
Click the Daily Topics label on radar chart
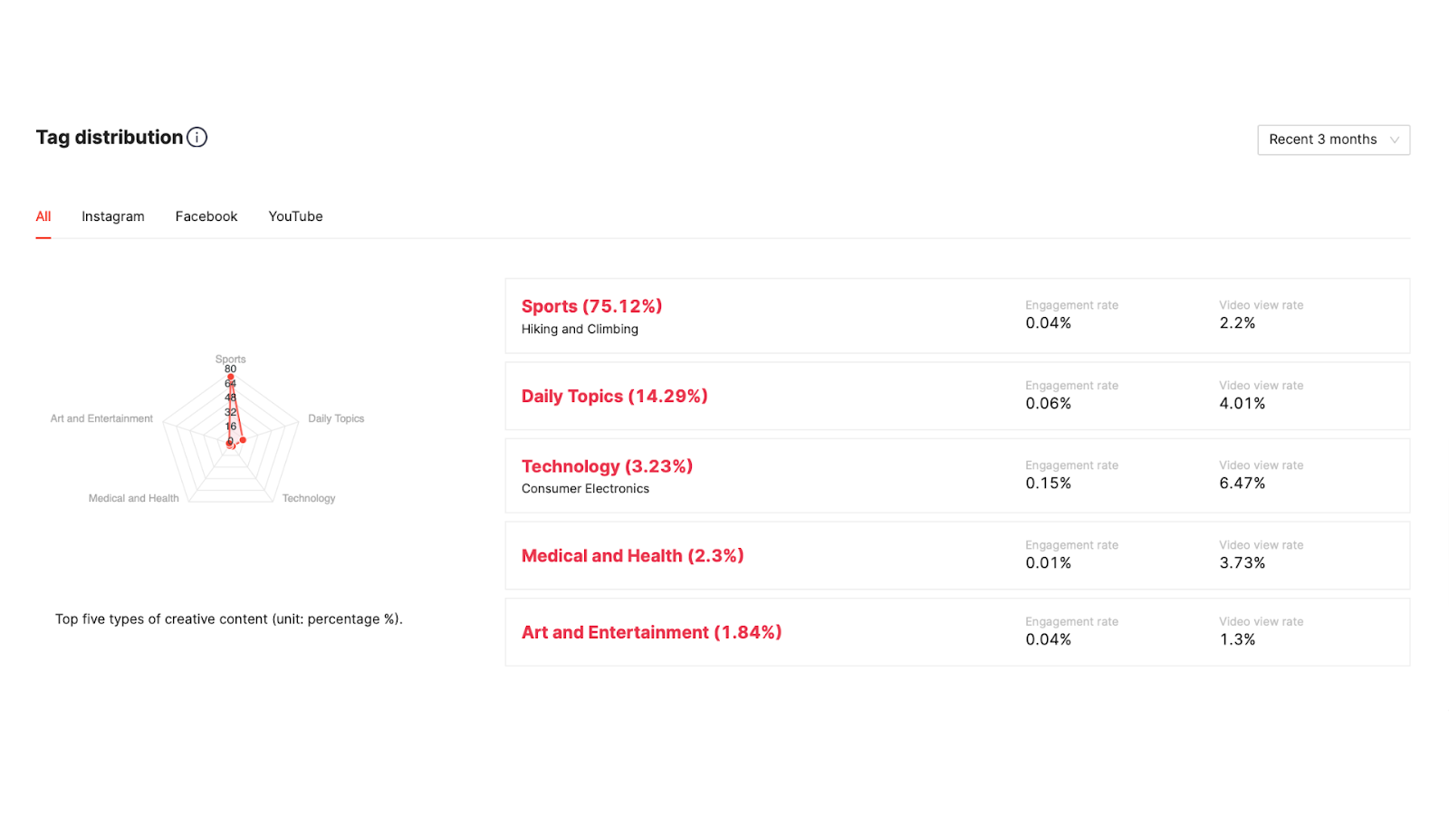336,418
